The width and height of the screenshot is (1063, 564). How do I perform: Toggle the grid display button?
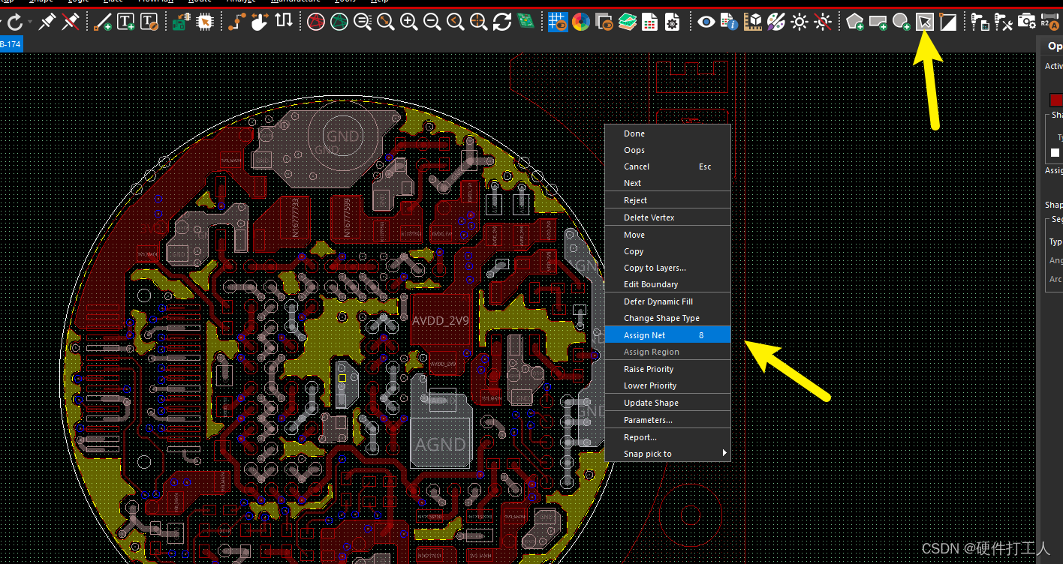(558, 22)
